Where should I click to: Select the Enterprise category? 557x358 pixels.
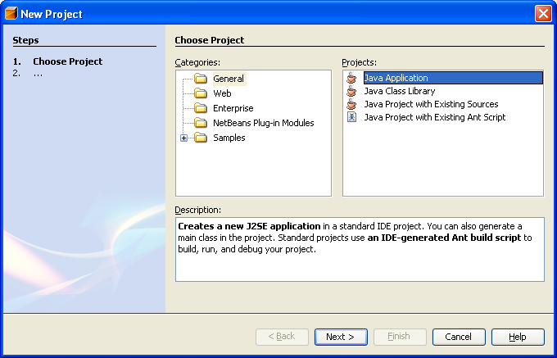point(233,108)
